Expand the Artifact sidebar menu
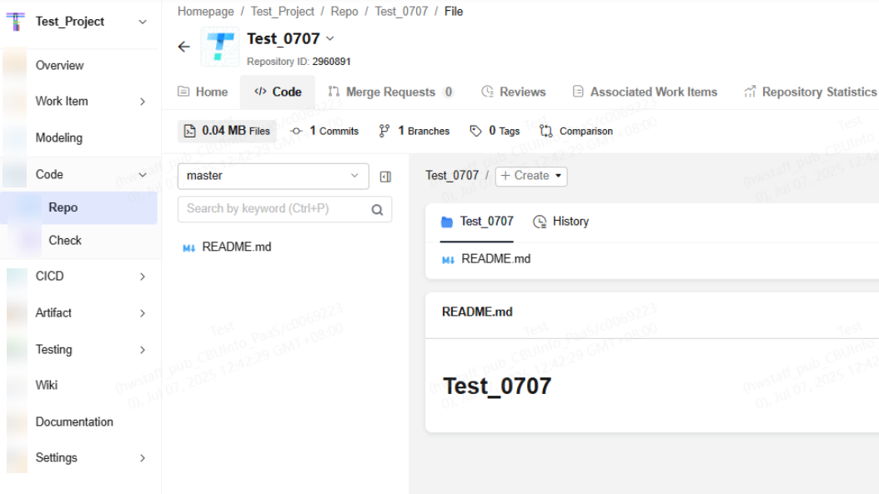Viewport: 879px width, 494px height. tap(143, 313)
